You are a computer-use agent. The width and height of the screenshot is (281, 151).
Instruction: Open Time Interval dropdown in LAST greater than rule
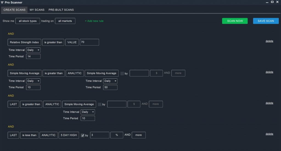(88, 112)
